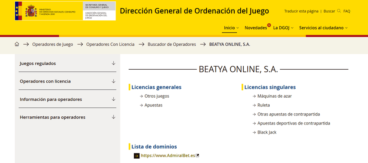Click the Spanish government coat of arms logo
This screenshot has height=163, width=368.
[x=31, y=11]
